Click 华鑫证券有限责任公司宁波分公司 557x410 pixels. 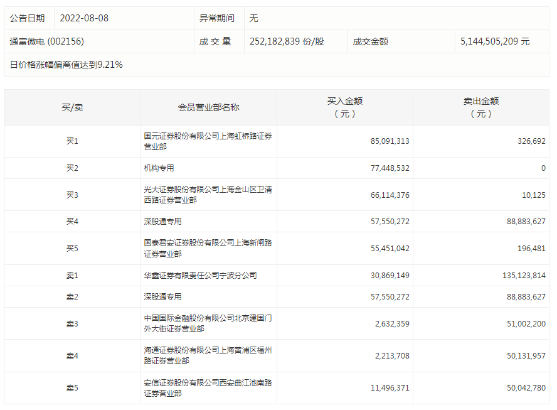200,276
